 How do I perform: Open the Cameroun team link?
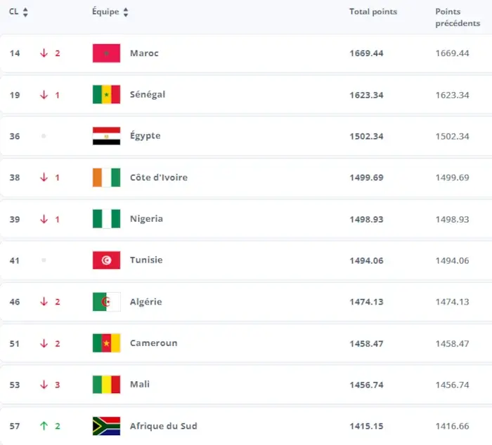(153, 343)
